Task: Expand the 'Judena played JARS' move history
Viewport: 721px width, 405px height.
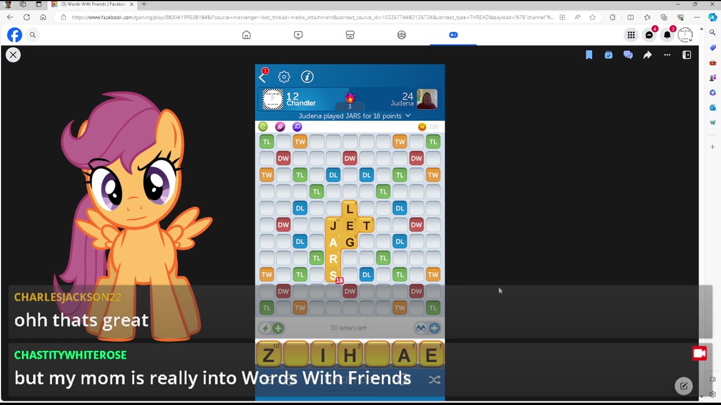Action: point(354,116)
